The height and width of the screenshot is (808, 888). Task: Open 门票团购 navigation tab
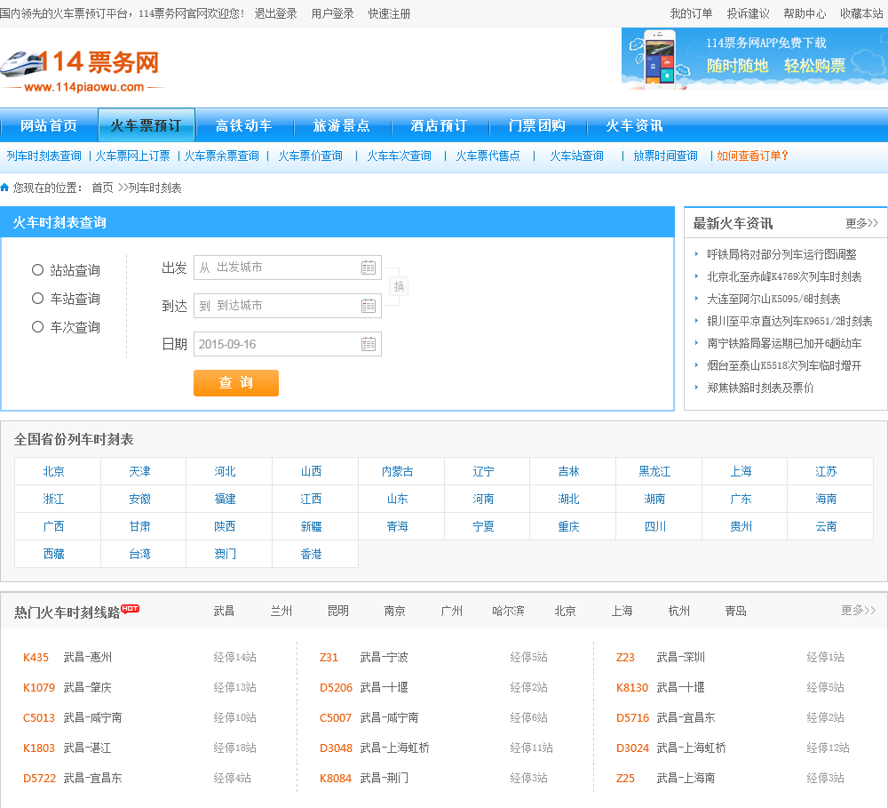point(537,125)
